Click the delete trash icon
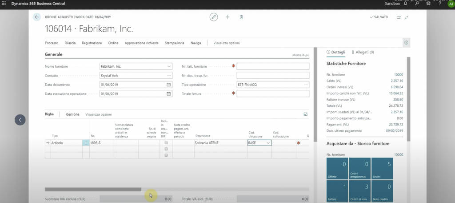Image resolution: width=455 pixels, height=203 pixels. [241, 17]
